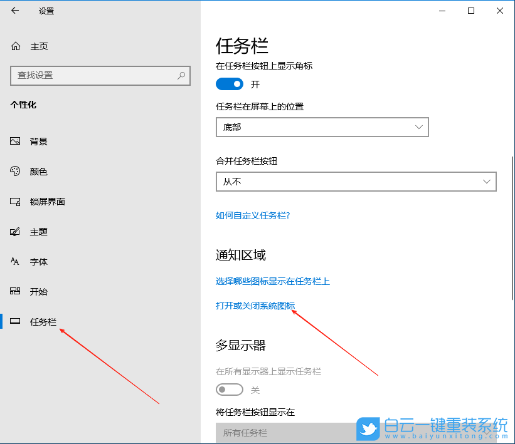Viewport: 515px width, 444px height.
Task: Toggle showing taskbar on all displays
Action: pyautogui.click(x=230, y=389)
